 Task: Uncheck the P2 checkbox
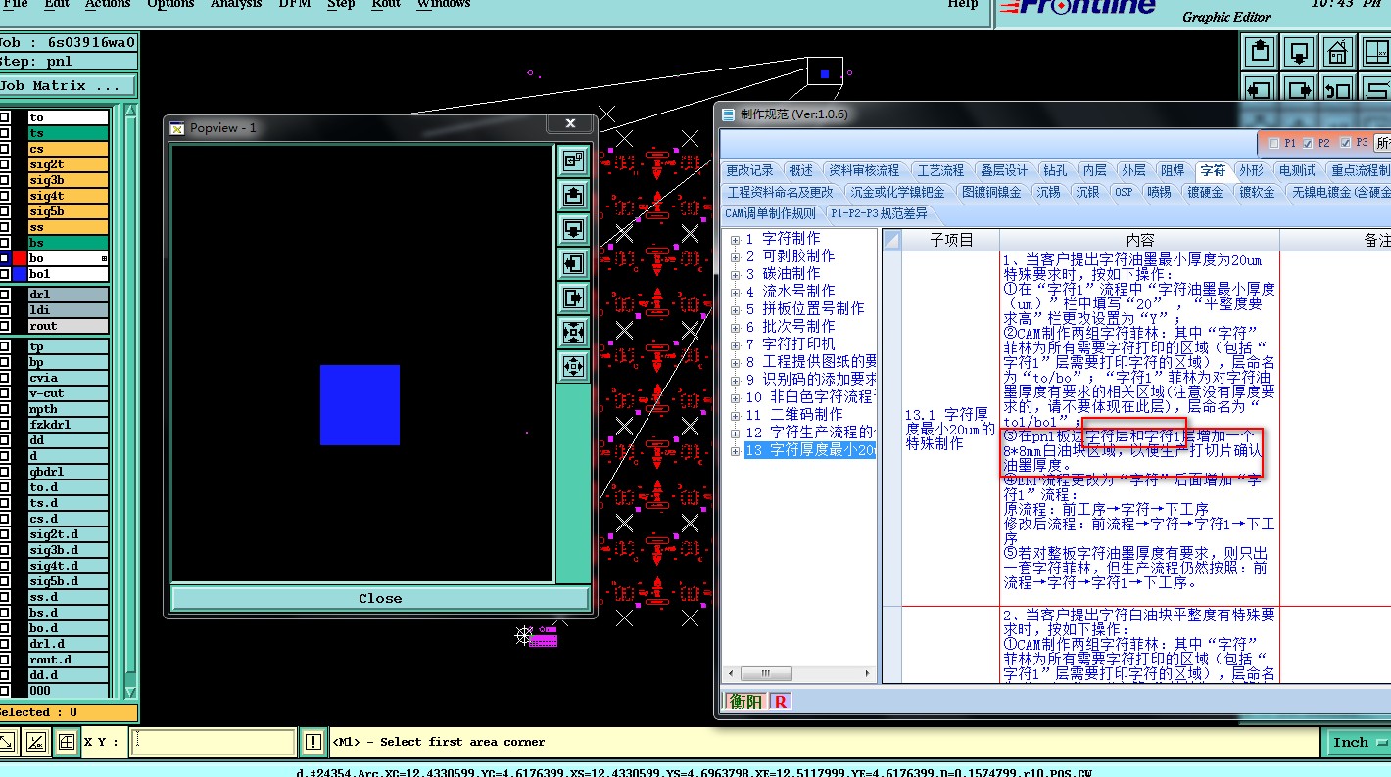pos(1308,143)
